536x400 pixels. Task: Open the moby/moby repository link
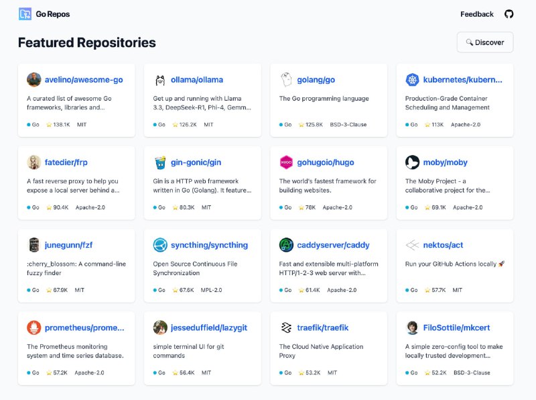pos(445,162)
